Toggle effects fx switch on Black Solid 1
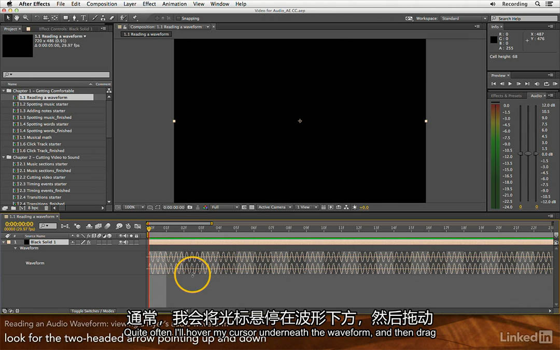Image resolution: width=560 pixels, height=350 pixels. 89,242
